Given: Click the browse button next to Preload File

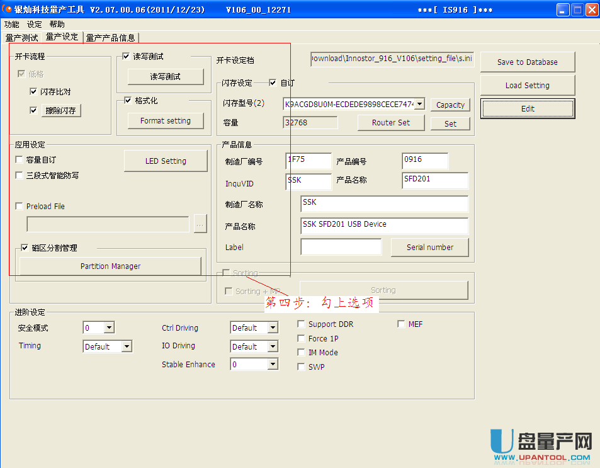Looking at the screenshot, I should [200, 224].
